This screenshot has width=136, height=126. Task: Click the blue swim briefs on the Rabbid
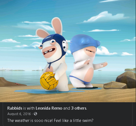click(80, 80)
